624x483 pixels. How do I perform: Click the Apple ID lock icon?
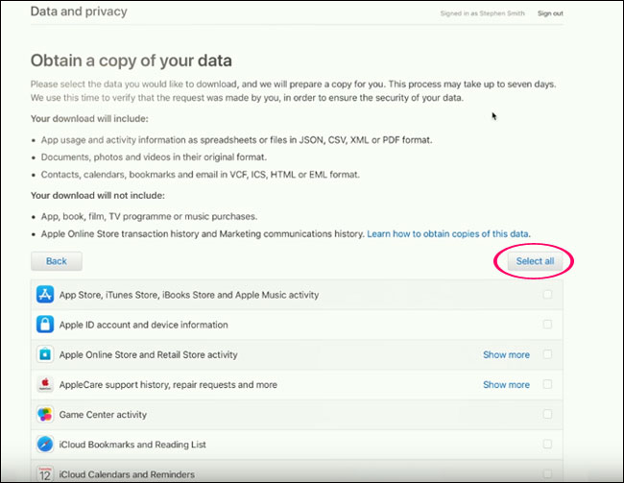(x=44, y=325)
